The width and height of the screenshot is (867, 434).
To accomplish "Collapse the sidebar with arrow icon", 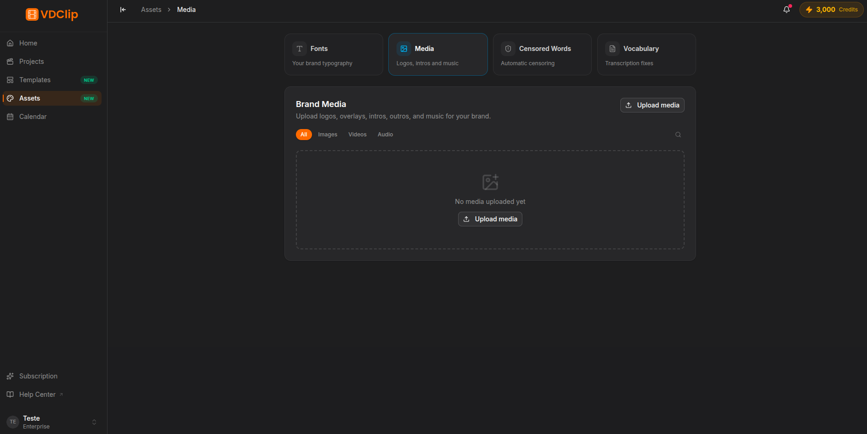I will (123, 10).
